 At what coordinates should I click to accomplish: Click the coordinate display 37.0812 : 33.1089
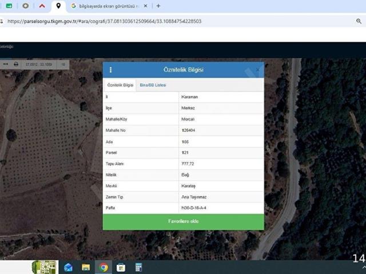(x=39, y=65)
